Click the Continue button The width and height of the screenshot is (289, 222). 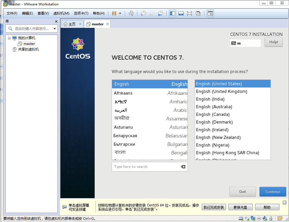pos(273,192)
